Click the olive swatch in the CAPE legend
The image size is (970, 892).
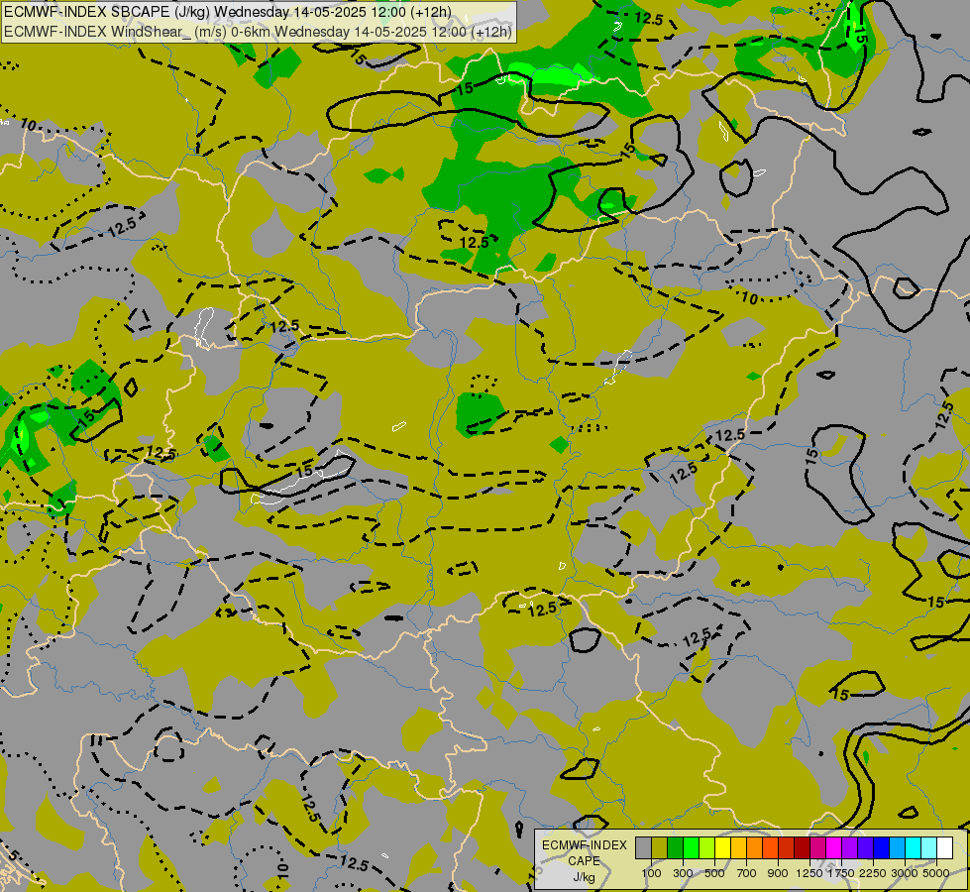(x=660, y=848)
